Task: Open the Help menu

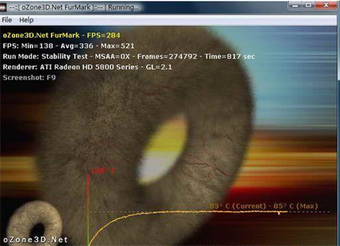Action: 26,20
